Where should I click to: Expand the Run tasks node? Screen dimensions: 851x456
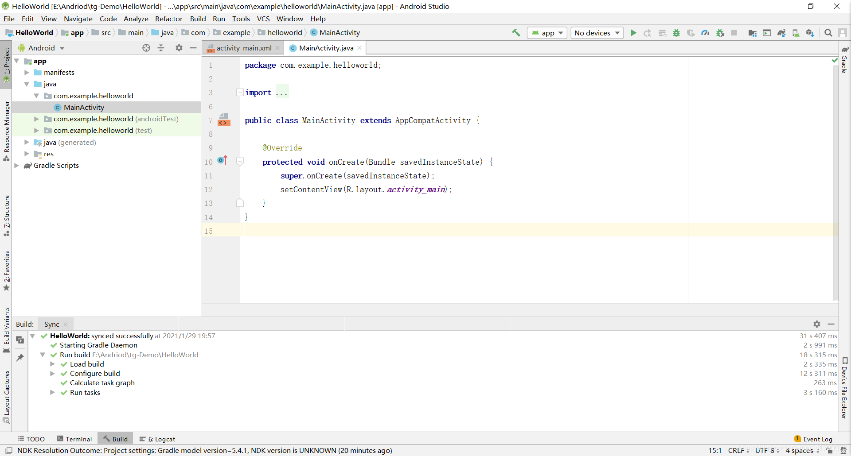click(x=52, y=393)
